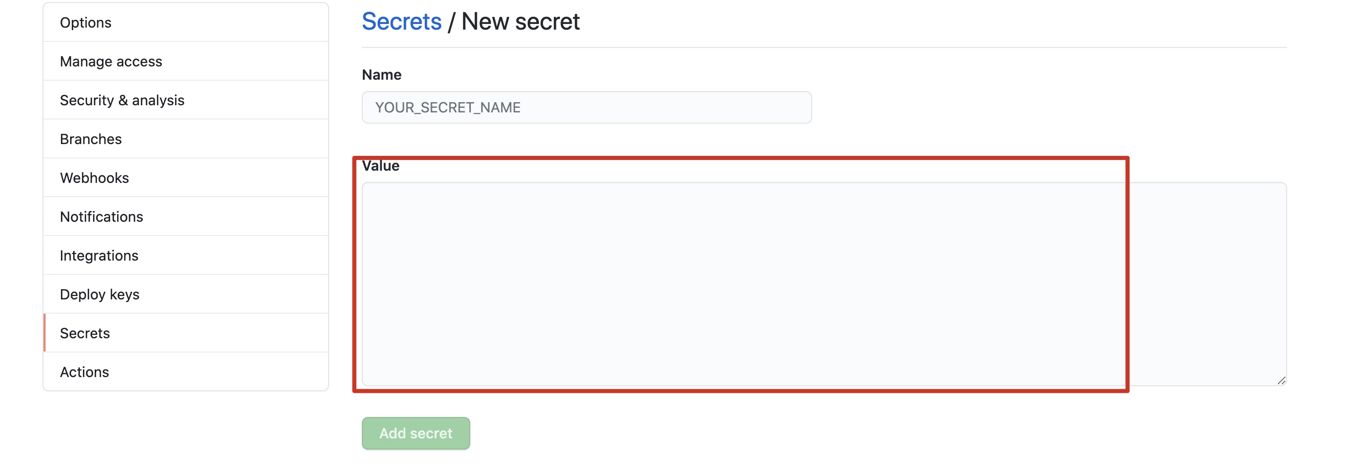Click the Secrets sidebar item
1348x467 pixels.
point(85,333)
